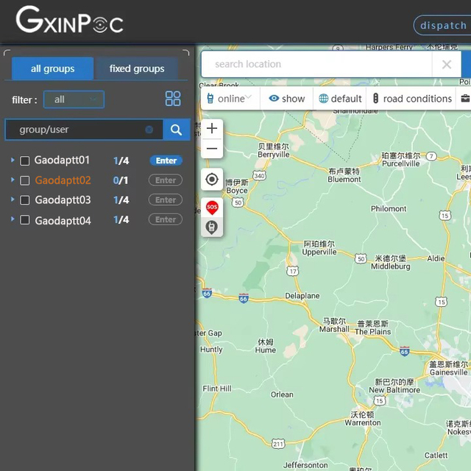
Task: Click Enter button for Gaodaptt02
Action: click(x=166, y=180)
